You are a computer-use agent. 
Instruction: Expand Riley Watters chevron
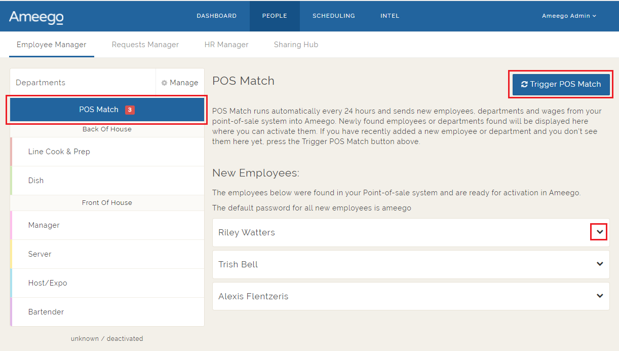pyautogui.click(x=600, y=232)
